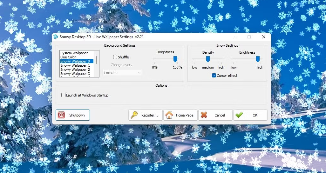Click the red power icon on Shutdown

click(x=61, y=115)
